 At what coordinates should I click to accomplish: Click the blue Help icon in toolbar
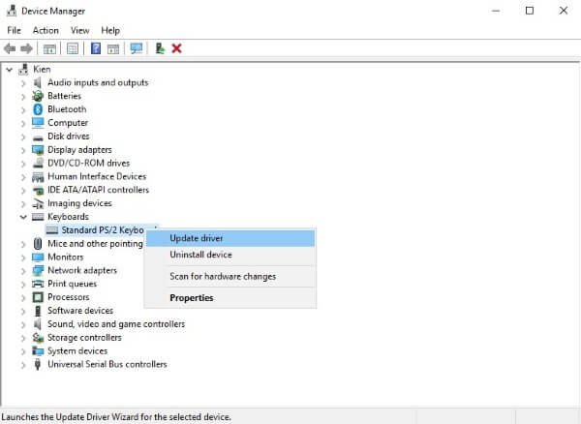point(96,48)
